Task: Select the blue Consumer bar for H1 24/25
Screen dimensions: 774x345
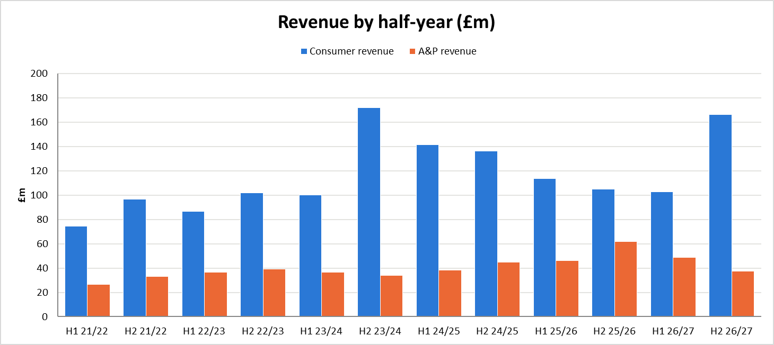Action: [x=427, y=231]
